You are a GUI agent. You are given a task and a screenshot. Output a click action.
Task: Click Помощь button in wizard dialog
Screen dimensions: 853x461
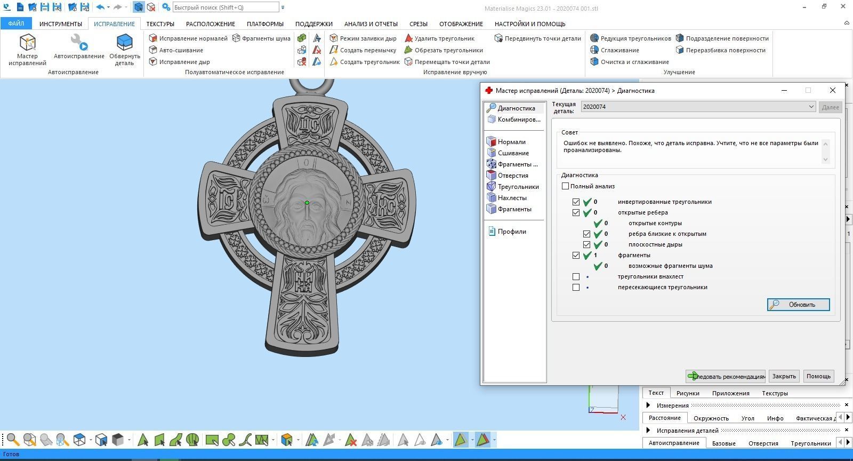818,376
